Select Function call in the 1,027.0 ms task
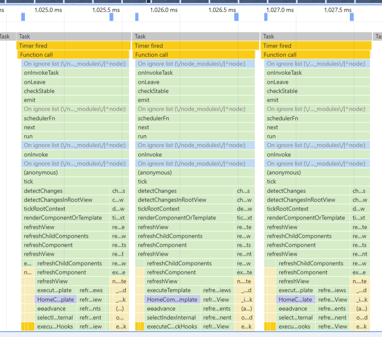The height and width of the screenshot is (337, 382). pyautogui.click(x=316, y=55)
